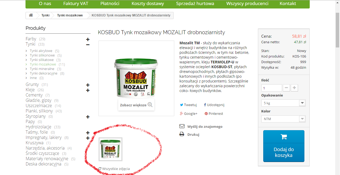This screenshot has height=175, width=340.
Task: Expand the Farby category
Action: point(88,40)
